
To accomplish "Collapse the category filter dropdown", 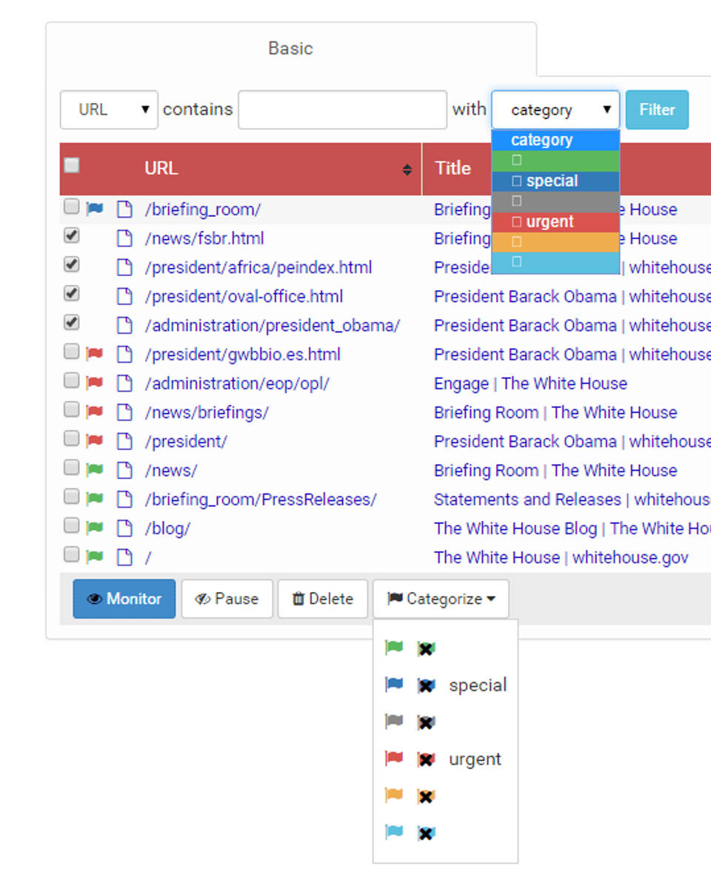I will [555, 110].
